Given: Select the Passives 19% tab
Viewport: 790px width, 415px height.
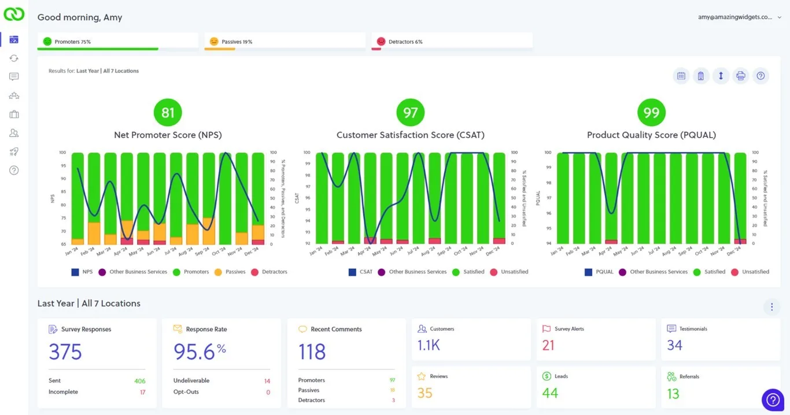Looking at the screenshot, I should pos(285,42).
